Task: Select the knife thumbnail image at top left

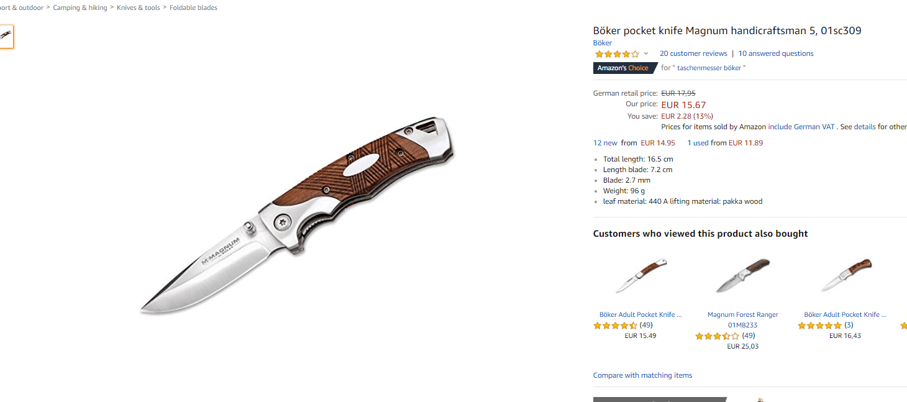Action: click(6, 36)
